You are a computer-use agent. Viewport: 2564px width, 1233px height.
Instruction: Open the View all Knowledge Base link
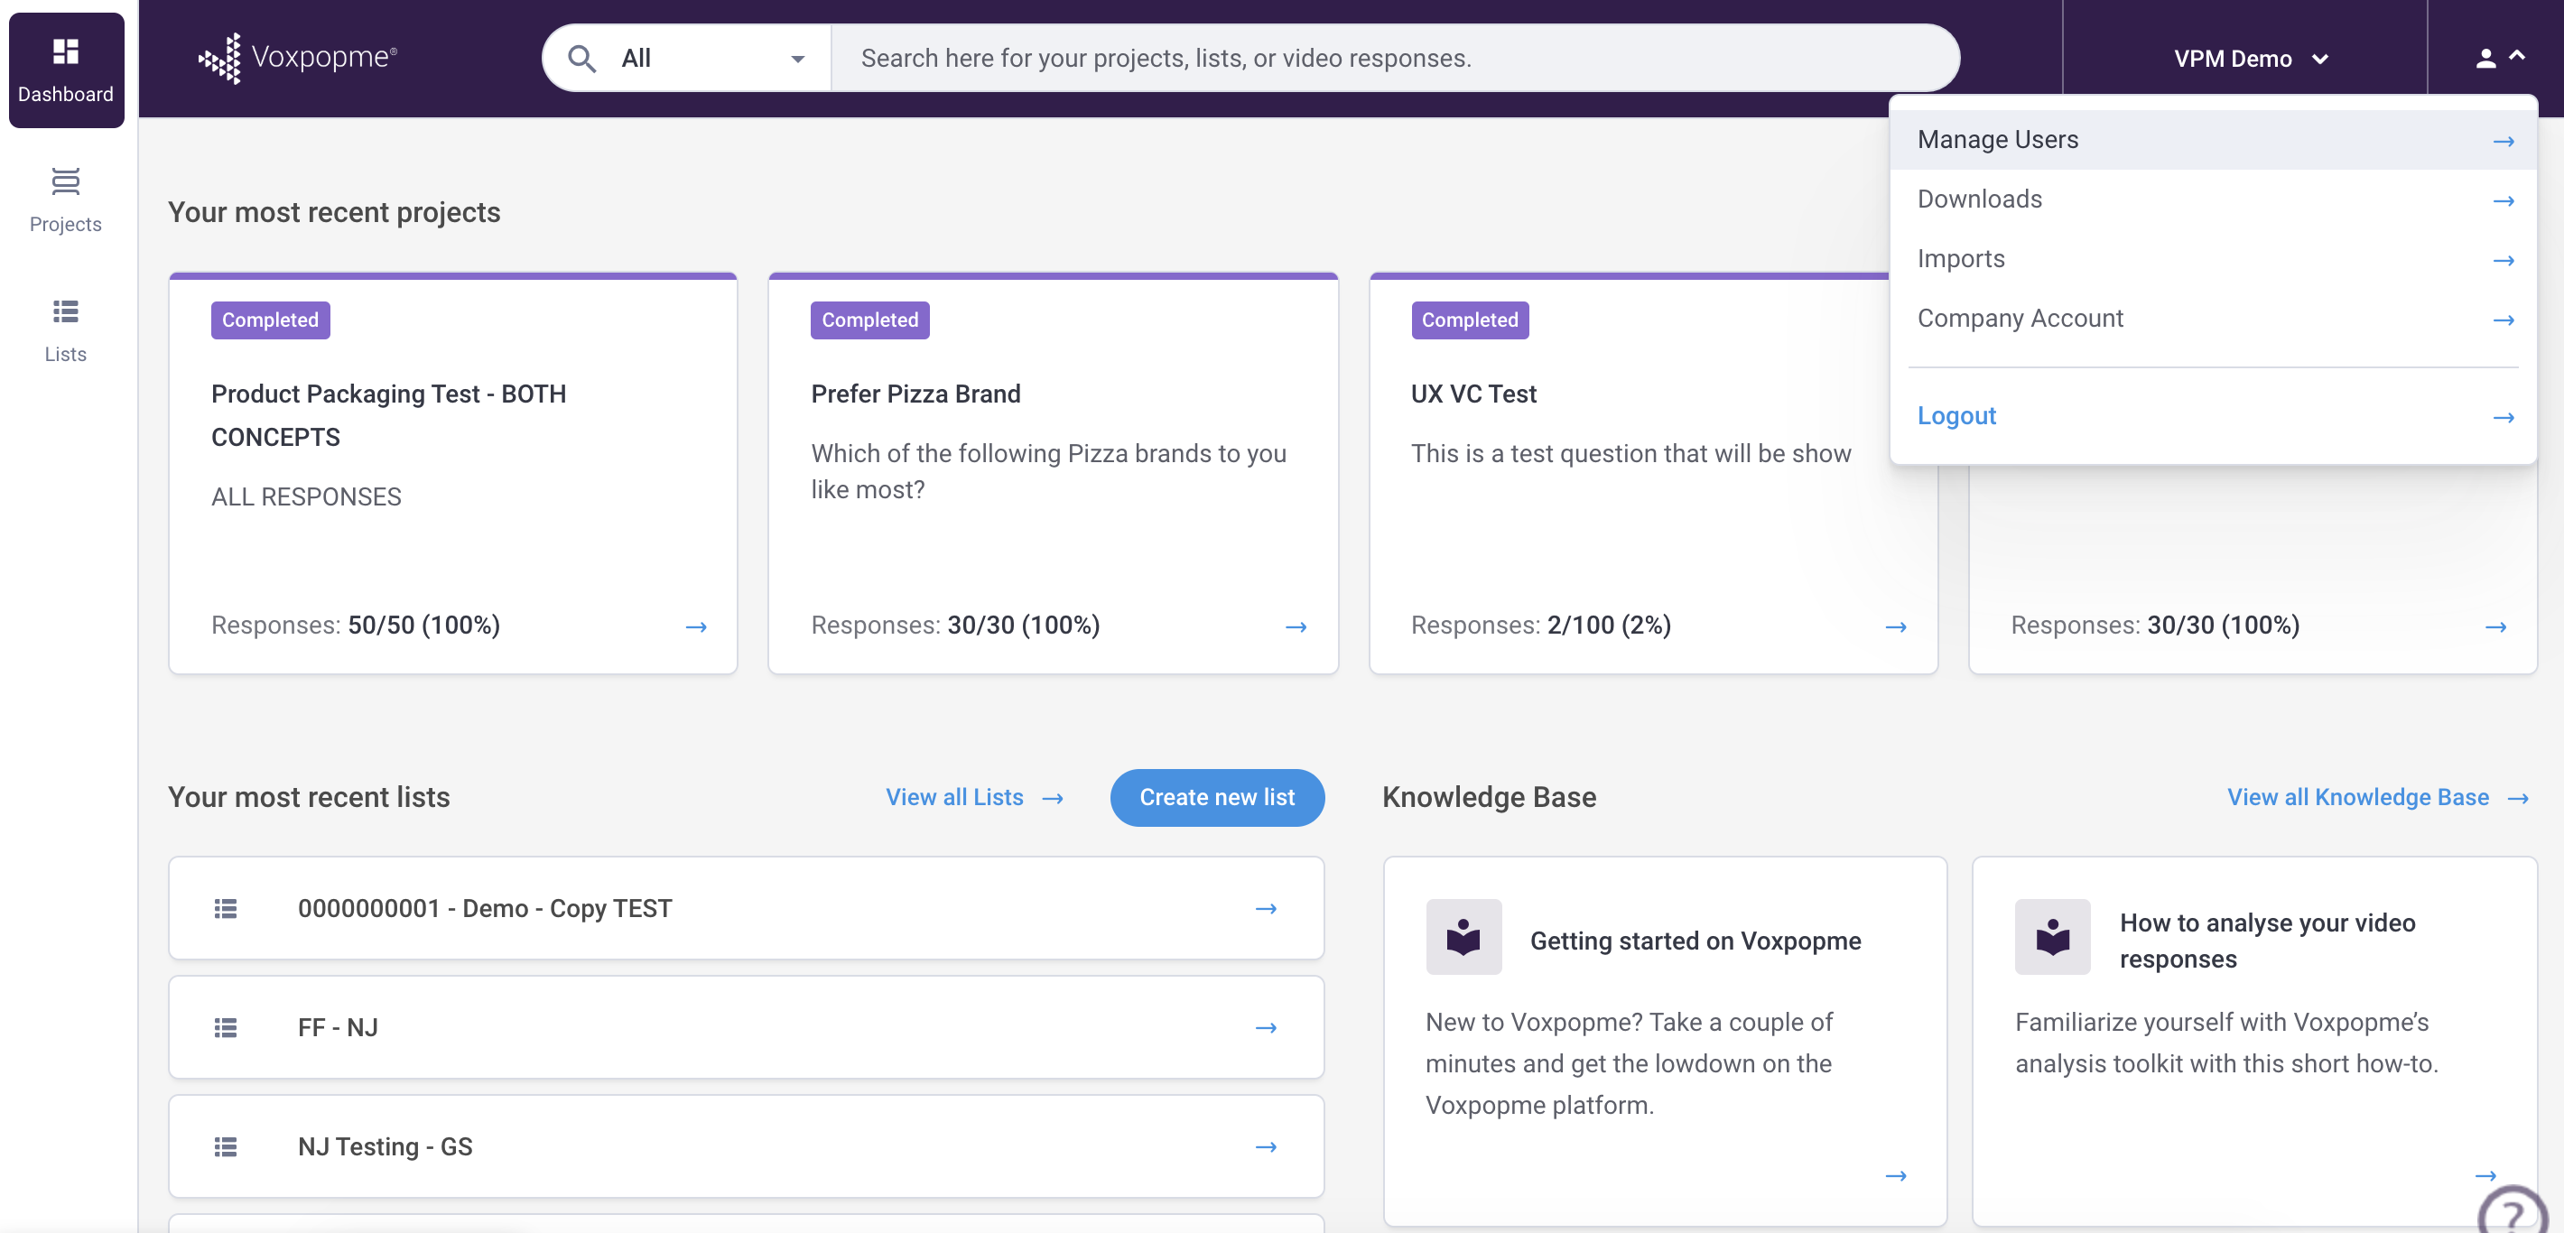click(2377, 797)
